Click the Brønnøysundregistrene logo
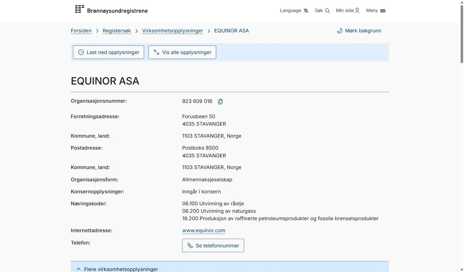The width and height of the screenshot is (464, 272). coord(111,10)
